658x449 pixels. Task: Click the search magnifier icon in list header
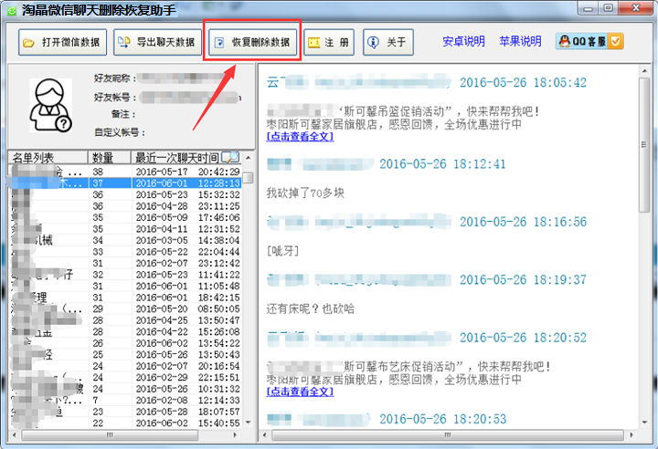click(230, 157)
